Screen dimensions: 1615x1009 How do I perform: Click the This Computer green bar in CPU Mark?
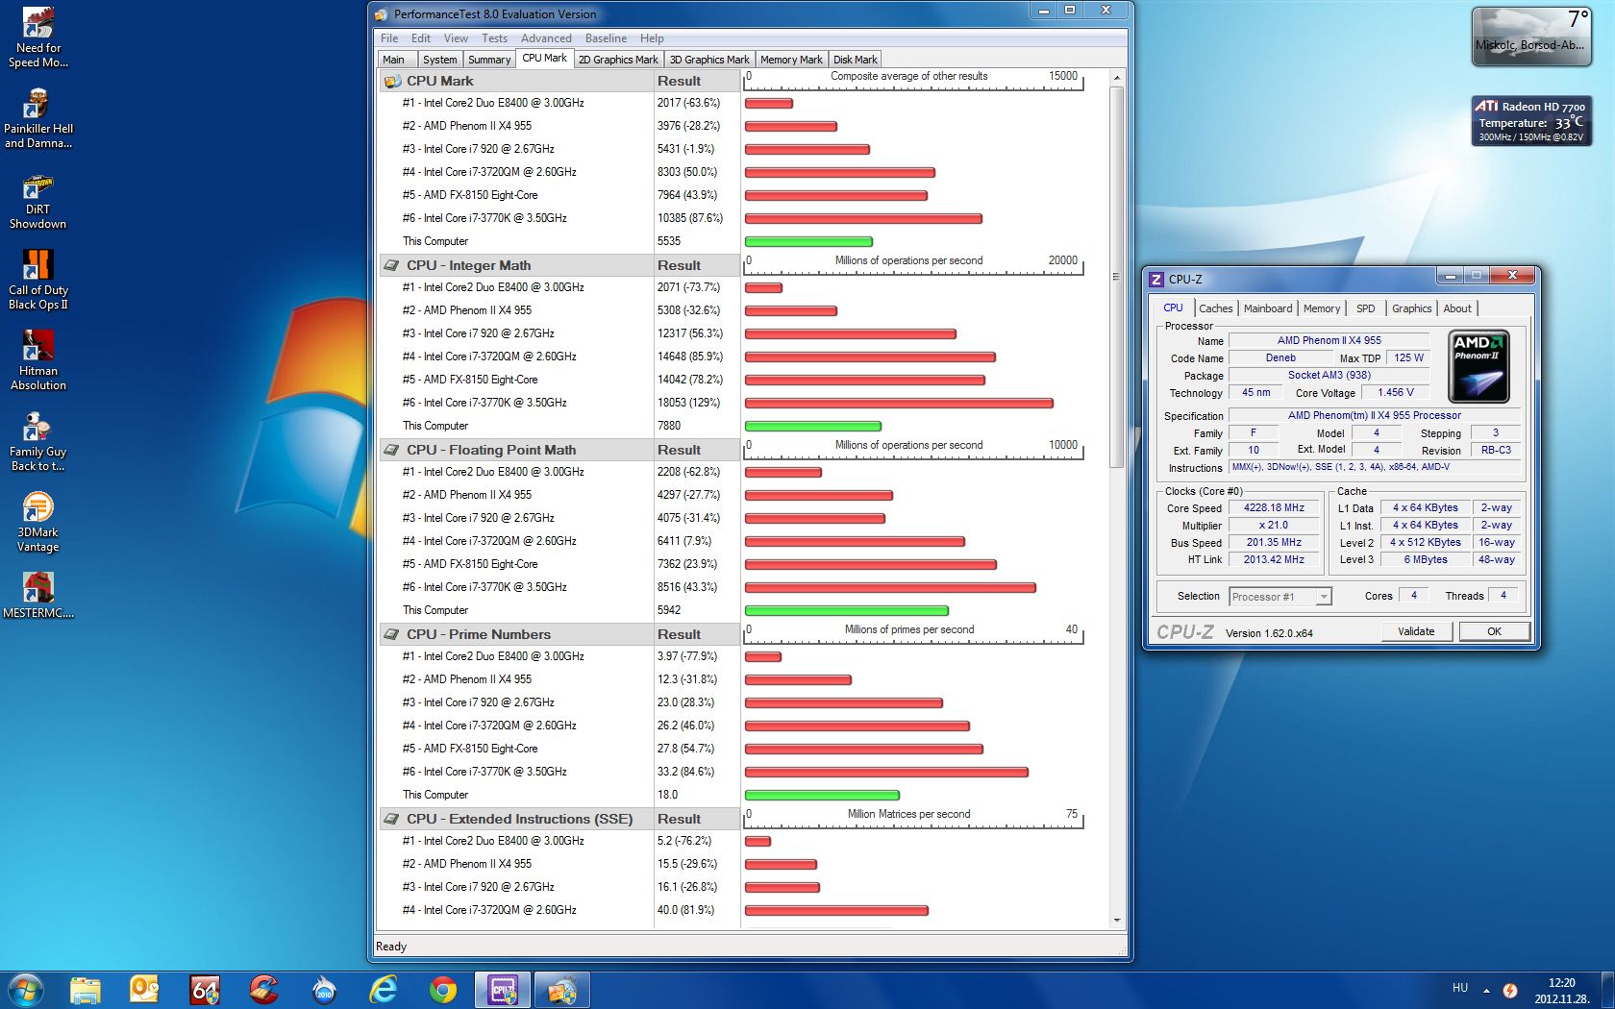point(808,241)
